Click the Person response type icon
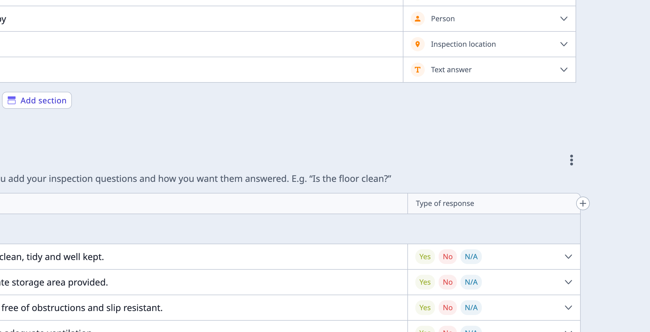650x332 pixels. [417, 18]
